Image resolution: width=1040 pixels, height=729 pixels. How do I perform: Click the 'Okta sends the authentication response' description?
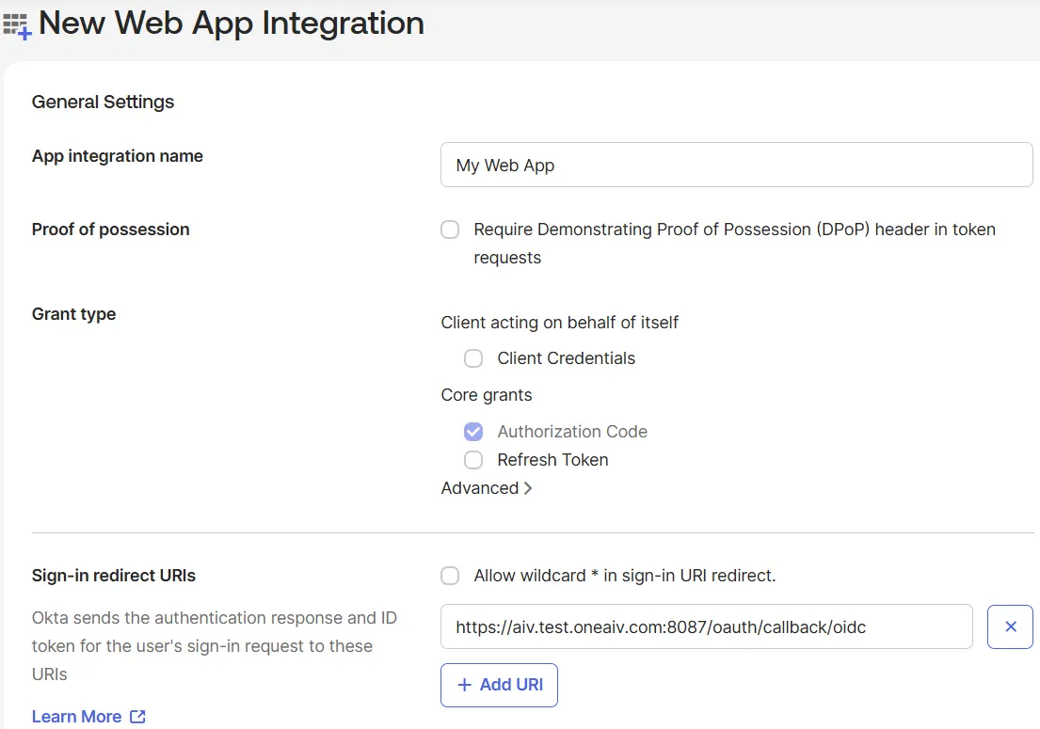click(215, 646)
